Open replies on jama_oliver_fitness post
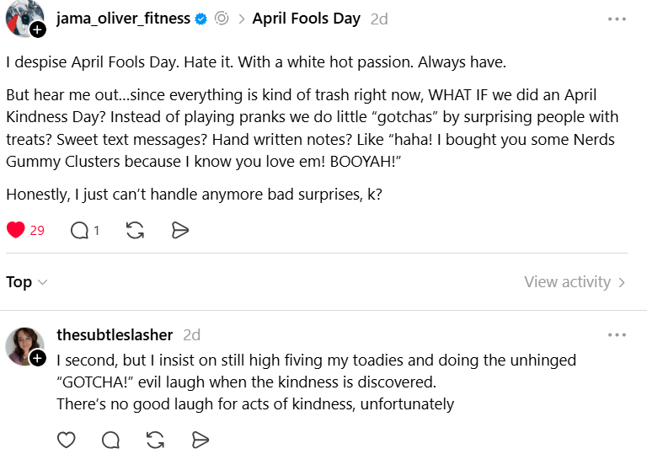Viewport: 647px width, 454px height. click(x=81, y=230)
